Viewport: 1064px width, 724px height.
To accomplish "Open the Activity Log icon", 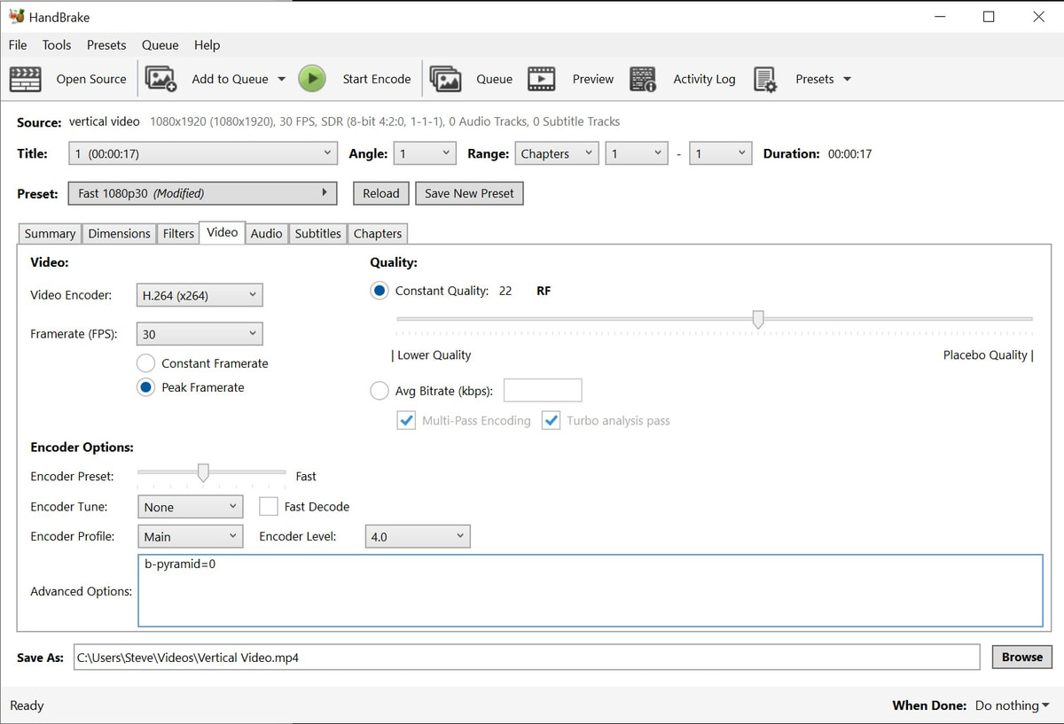I will tap(643, 79).
